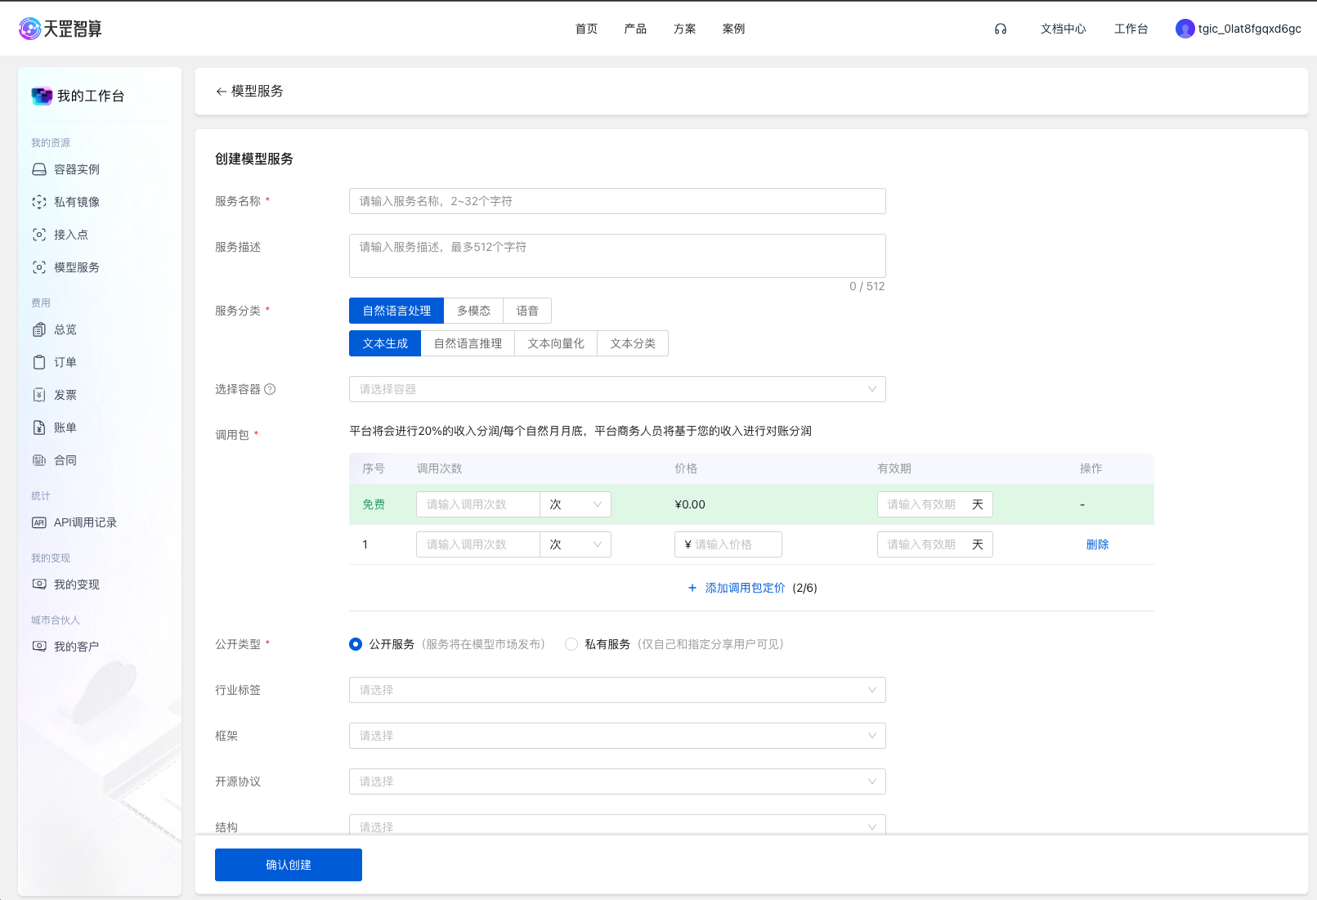
Task: Click the 我的工作台 cube icon
Action: (42, 96)
